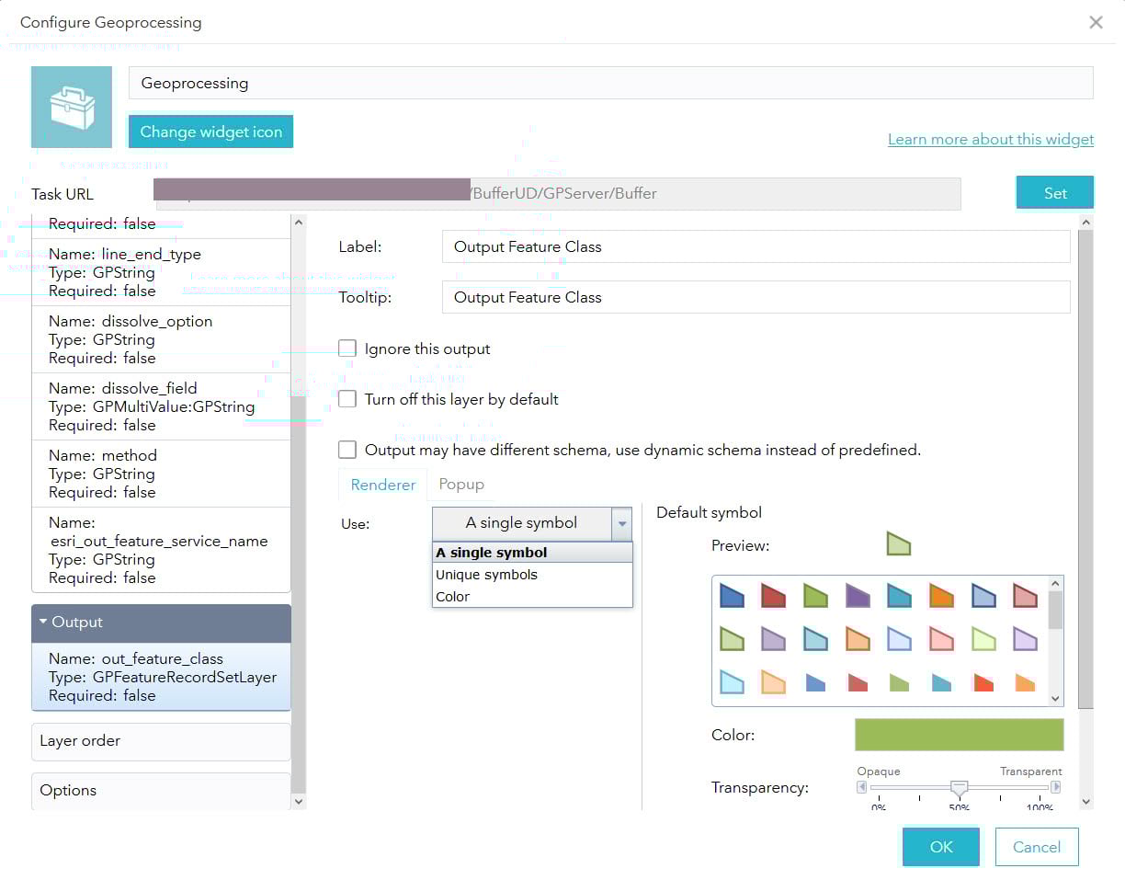Switch to the Renderer tab
Viewport: 1125px width, 880px height.
(383, 485)
